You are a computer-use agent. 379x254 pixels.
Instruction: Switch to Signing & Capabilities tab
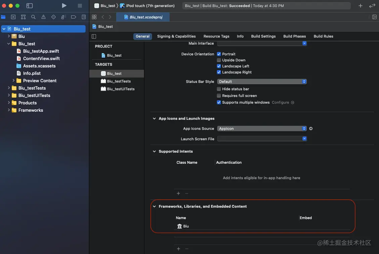[x=177, y=36]
